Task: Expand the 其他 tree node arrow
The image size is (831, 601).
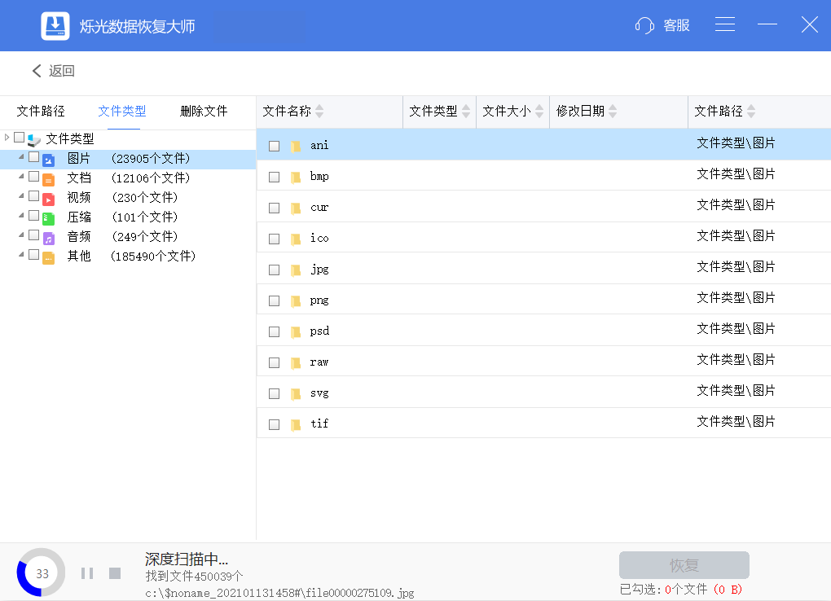Action: (x=21, y=255)
